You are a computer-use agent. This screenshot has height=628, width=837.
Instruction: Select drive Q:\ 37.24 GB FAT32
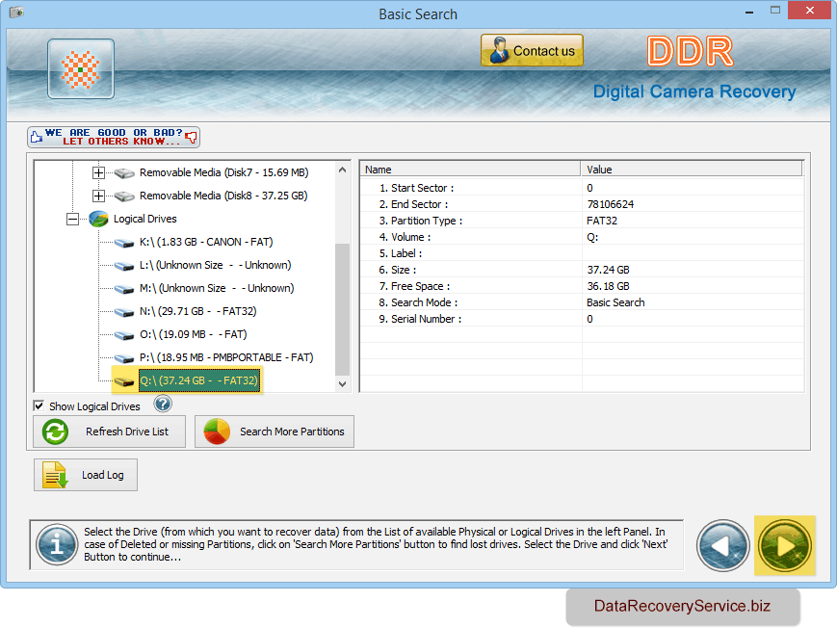(198, 380)
